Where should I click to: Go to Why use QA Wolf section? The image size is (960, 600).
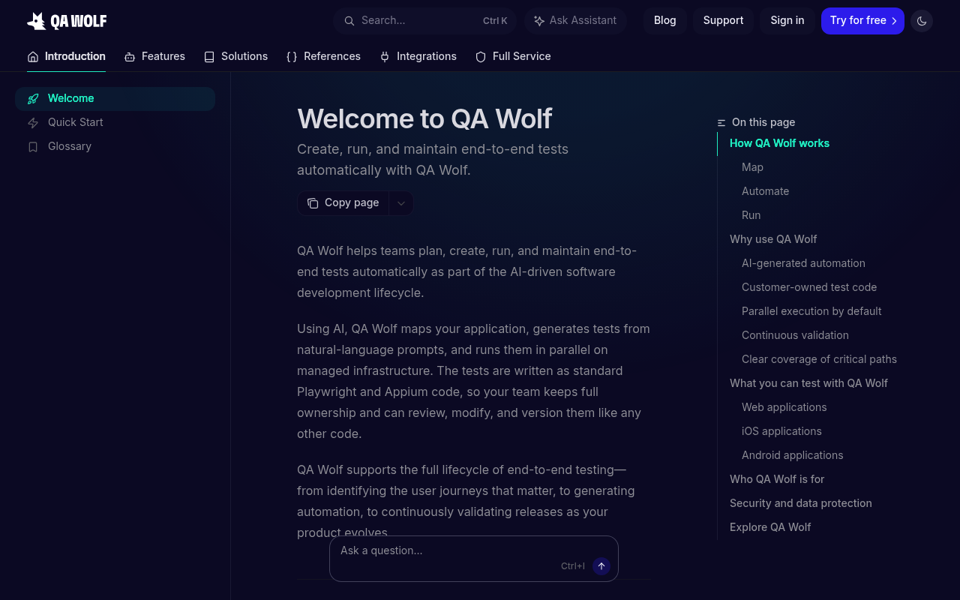coord(773,239)
